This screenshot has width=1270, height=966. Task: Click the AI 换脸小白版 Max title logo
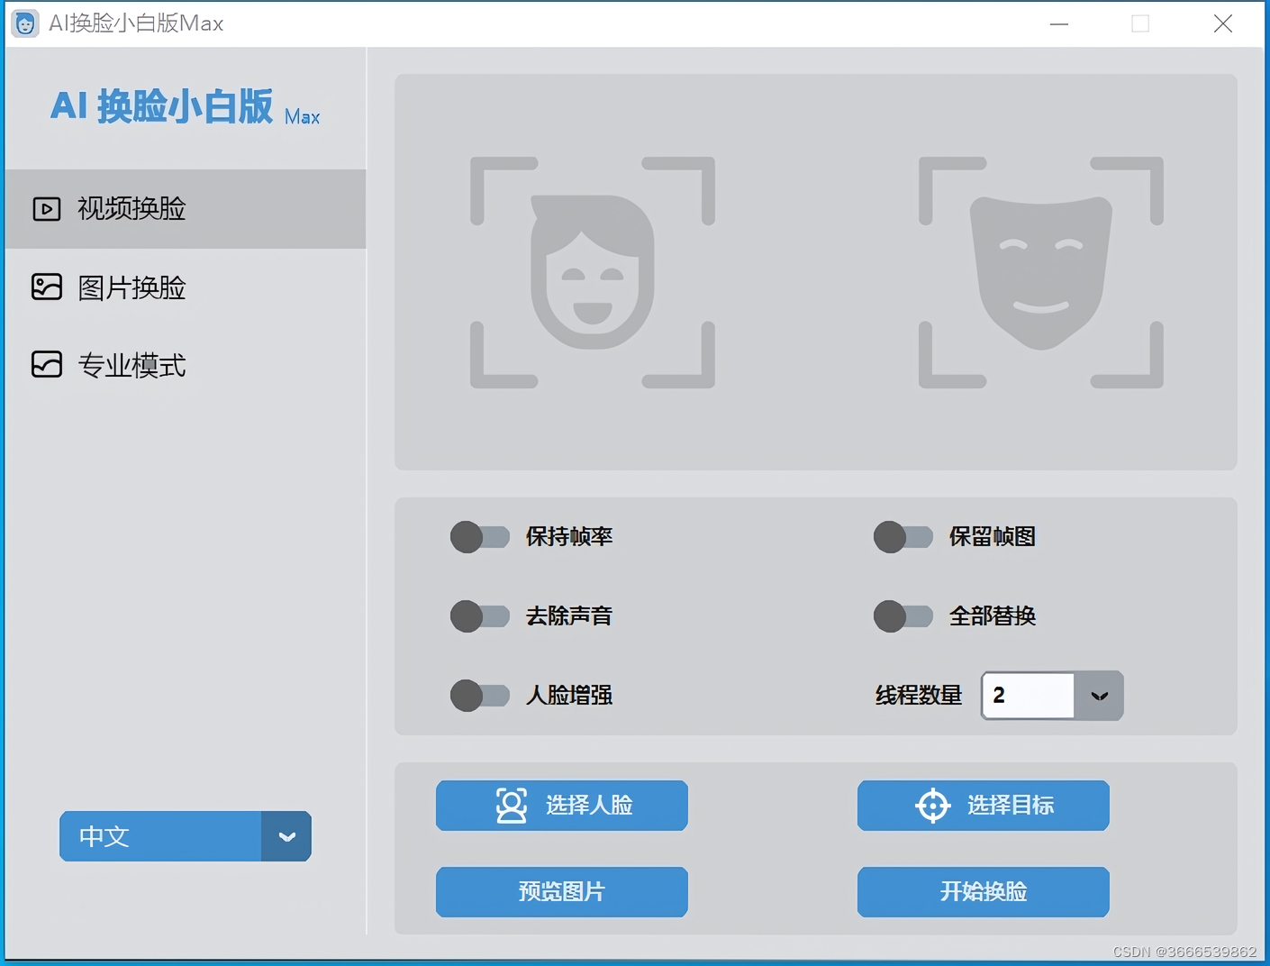click(185, 106)
